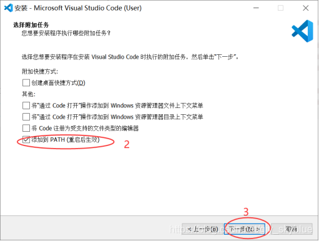Click the label 其他:
The height and width of the screenshot is (241, 319).
[x=29, y=94]
